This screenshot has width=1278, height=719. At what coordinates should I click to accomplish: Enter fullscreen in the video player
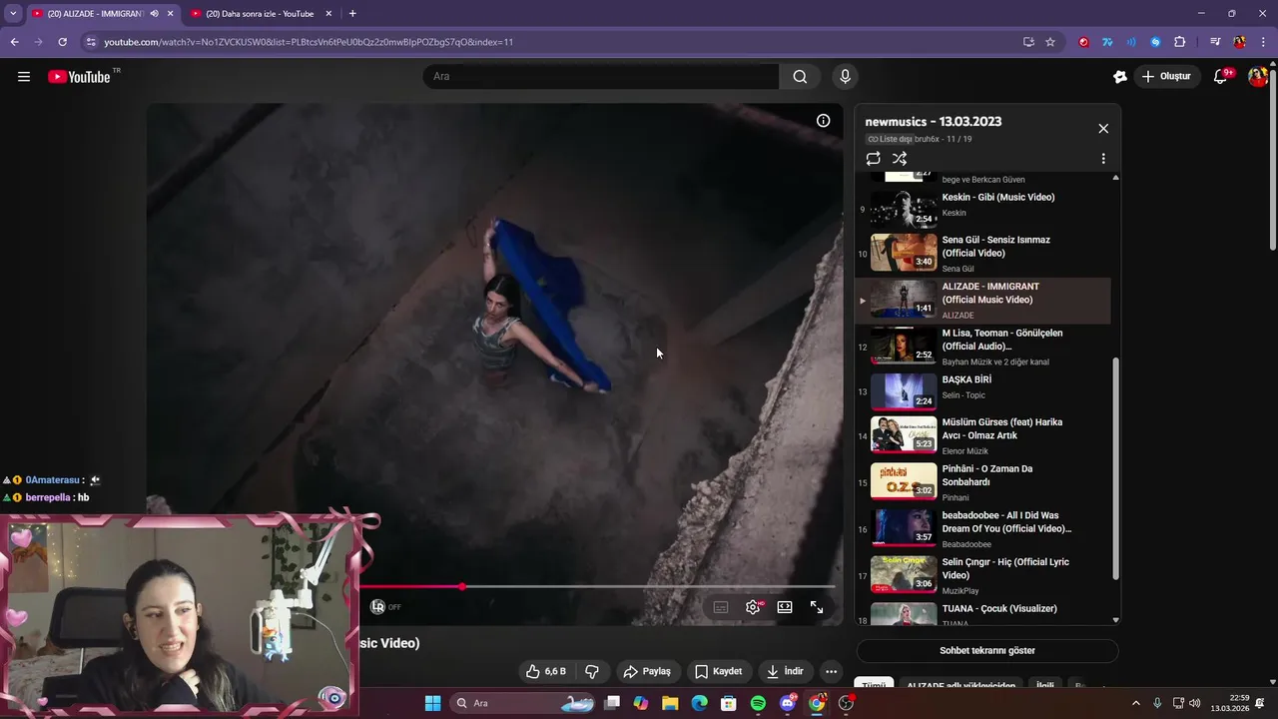click(817, 607)
